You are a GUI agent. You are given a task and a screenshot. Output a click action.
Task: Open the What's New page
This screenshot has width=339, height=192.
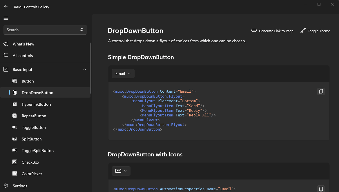tap(23, 44)
